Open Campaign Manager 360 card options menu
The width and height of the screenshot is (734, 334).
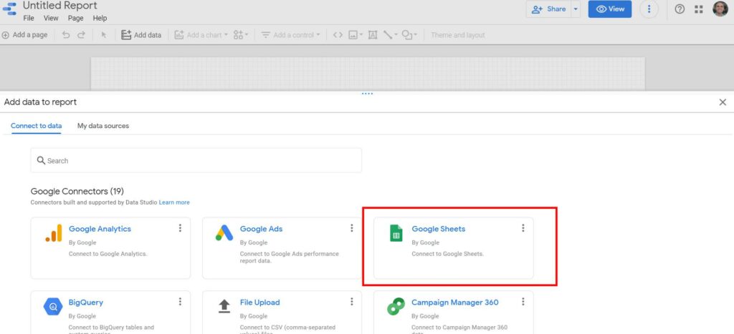(x=523, y=302)
